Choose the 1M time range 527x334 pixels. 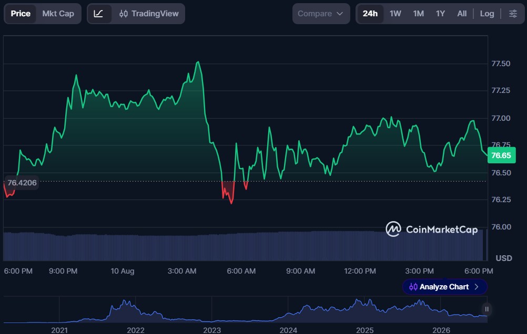point(419,14)
